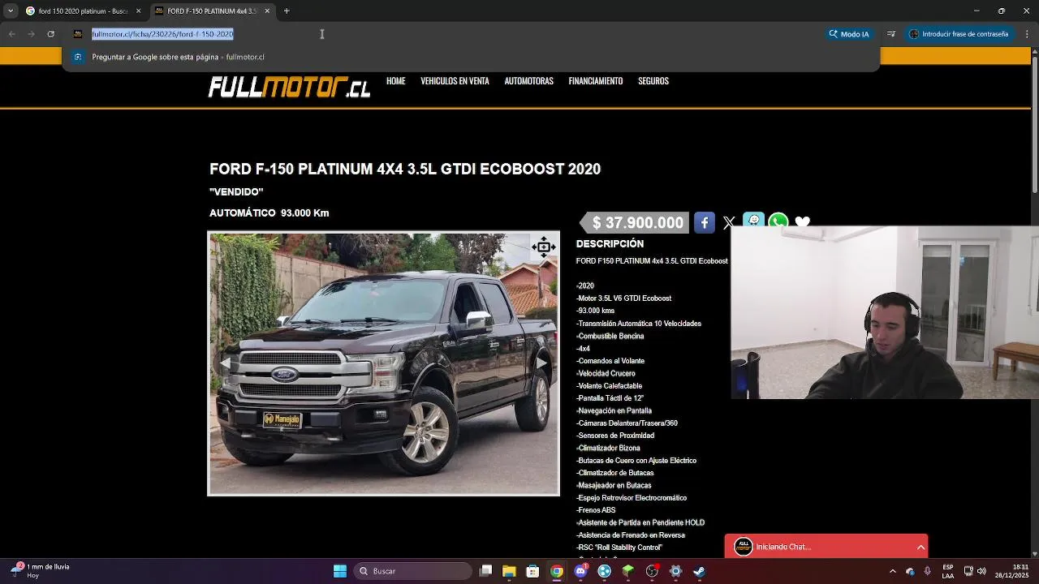Screen dimensions: 1039x584
Task: Open Task View on taskbar
Action: 485,571
